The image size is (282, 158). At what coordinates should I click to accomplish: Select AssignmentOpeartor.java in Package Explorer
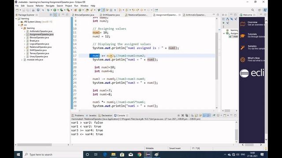click(x=41, y=34)
